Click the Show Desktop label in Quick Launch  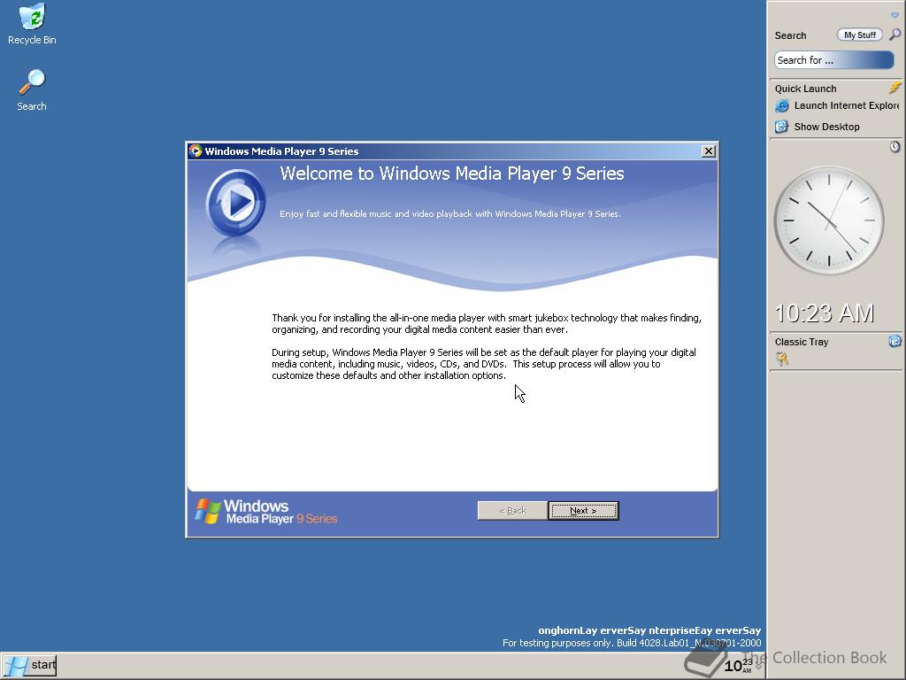click(826, 127)
